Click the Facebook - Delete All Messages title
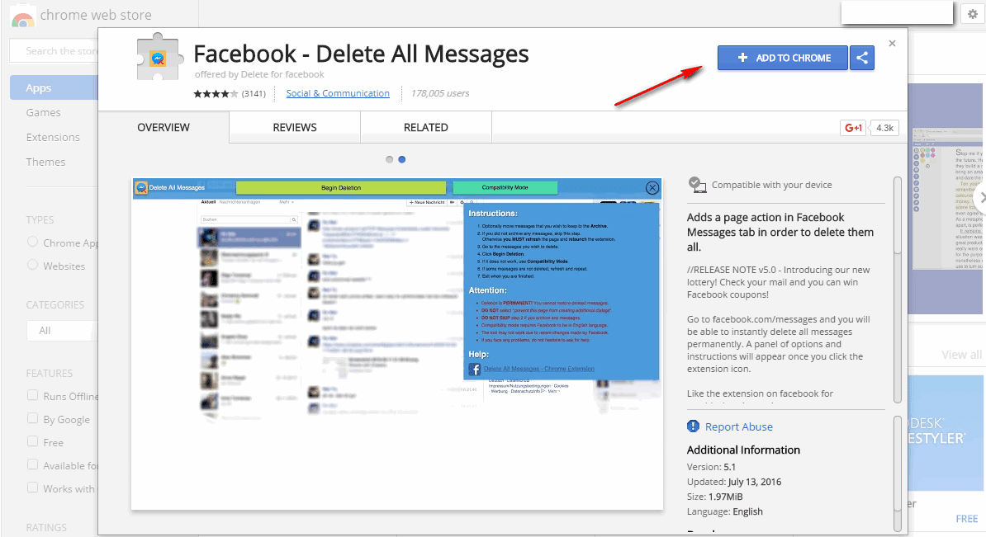 [361, 54]
